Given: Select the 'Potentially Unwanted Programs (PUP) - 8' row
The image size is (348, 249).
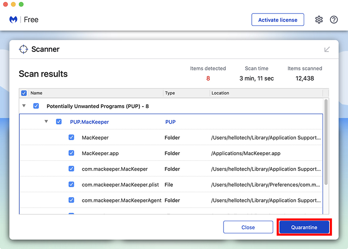Looking at the screenshot, I should (x=171, y=106).
